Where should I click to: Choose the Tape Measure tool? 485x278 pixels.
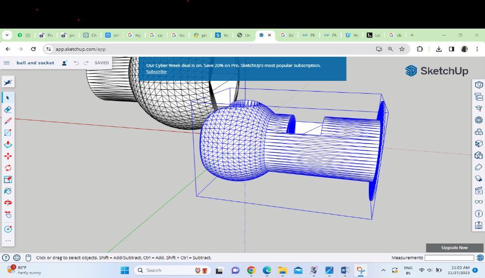tap(8, 229)
